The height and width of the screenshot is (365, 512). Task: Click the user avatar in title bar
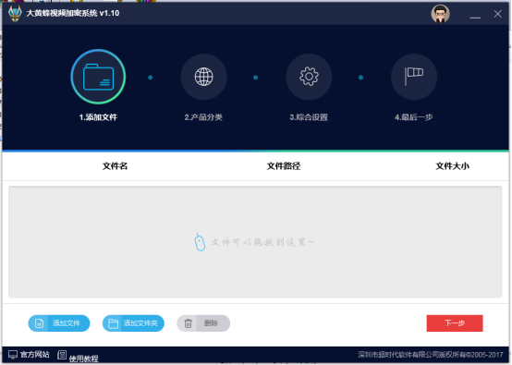coord(440,14)
